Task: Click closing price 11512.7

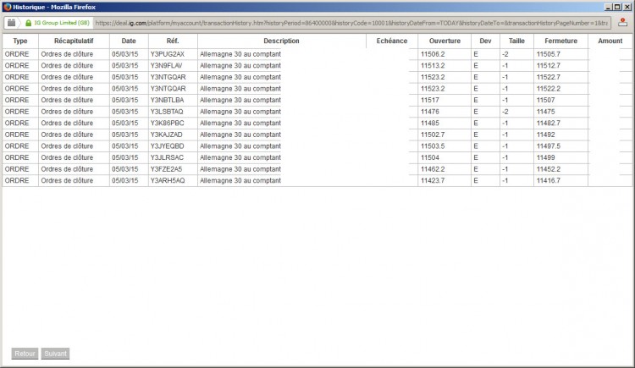Action: tap(549, 66)
